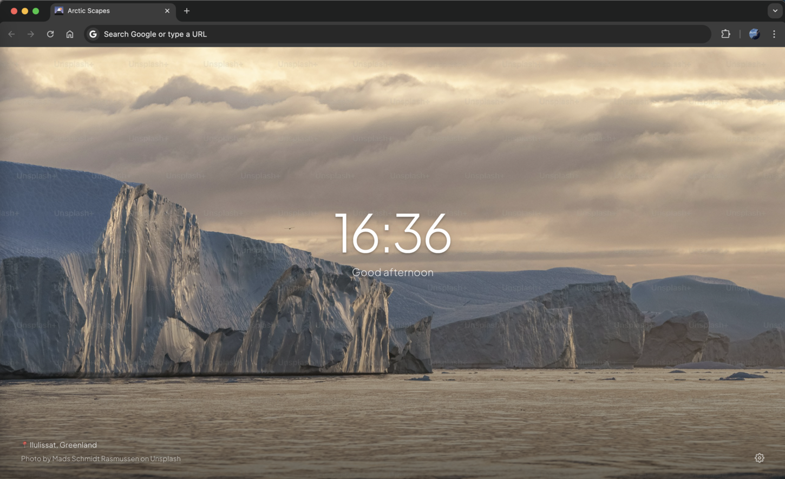
Task: Reload the current page
Action: [50, 34]
